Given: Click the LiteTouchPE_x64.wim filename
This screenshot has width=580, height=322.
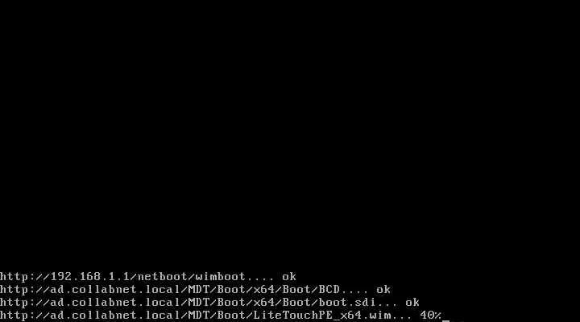Looking at the screenshot, I should click(321, 316).
